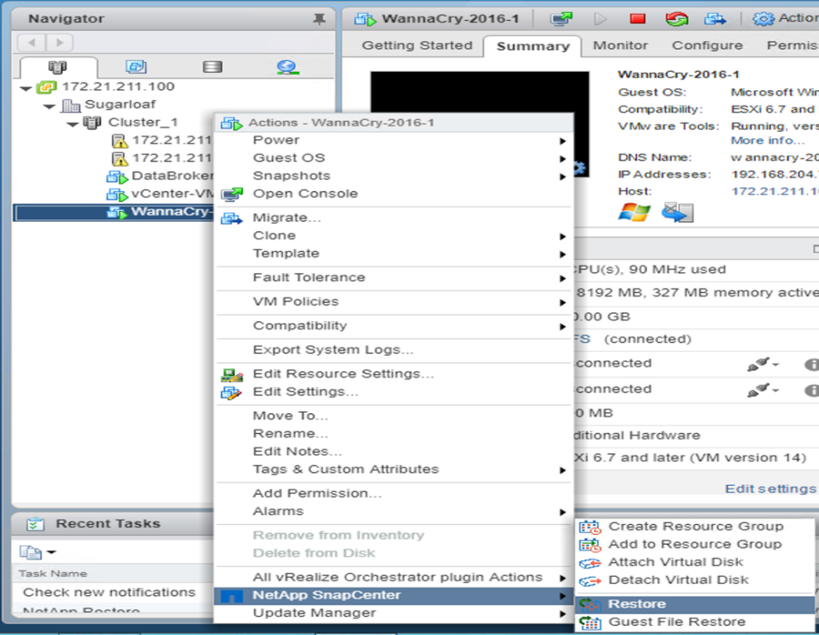Switch to the Configure tab

coord(707,46)
